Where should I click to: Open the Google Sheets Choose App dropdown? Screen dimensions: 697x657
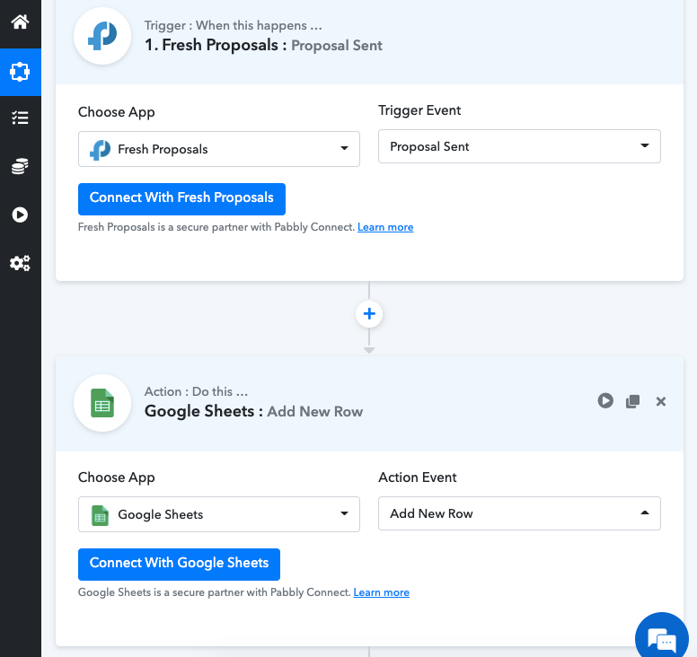pyautogui.click(x=218, y=514)
